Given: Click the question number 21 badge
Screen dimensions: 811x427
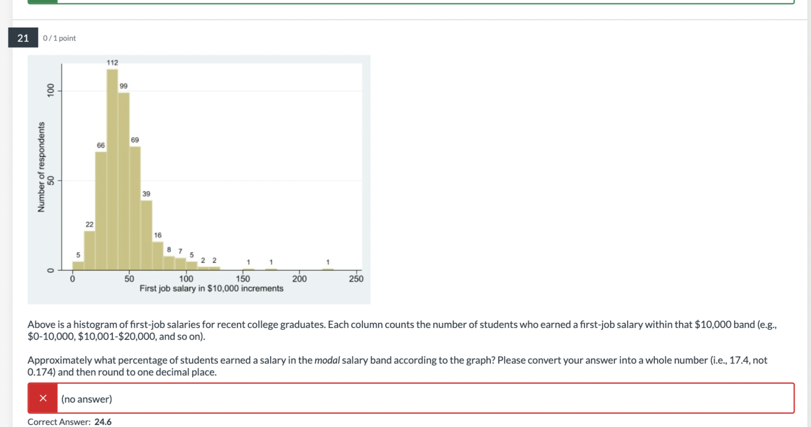Looking at the screenshot, I should [23, 38].
